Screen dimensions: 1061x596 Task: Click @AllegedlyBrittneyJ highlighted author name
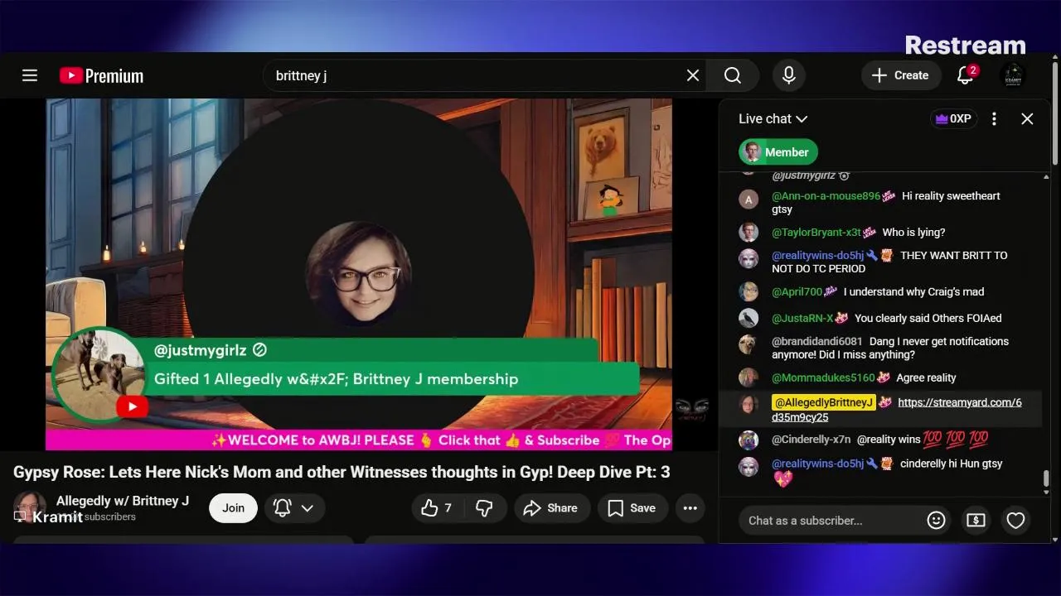point(823,402)
